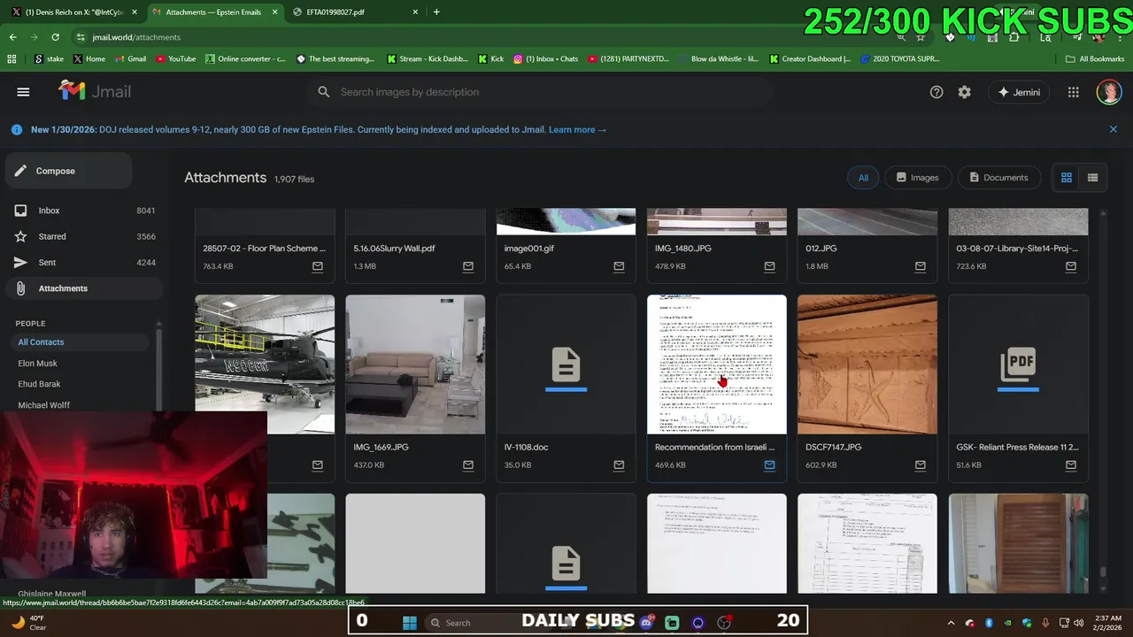This screenshot has width=1133, height=637.
Task: Switch to grid view
Action: point(1067,178)
